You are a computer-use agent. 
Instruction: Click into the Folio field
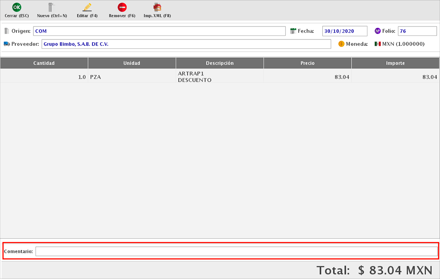(x=417, y=31)
